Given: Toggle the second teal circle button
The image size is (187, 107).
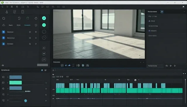Looking at the screenshot, I should pos(44,25).
